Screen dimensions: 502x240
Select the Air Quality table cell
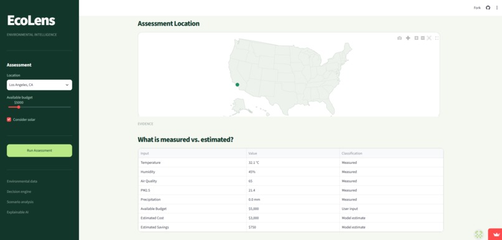pyautogui.click(x=192, y=181)
